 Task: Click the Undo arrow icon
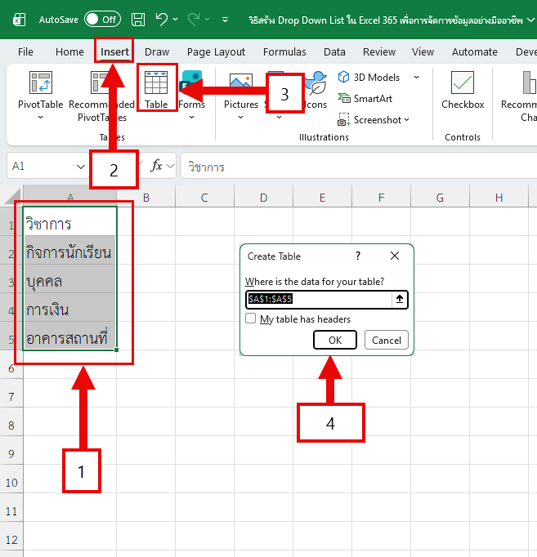pos(162,19)
